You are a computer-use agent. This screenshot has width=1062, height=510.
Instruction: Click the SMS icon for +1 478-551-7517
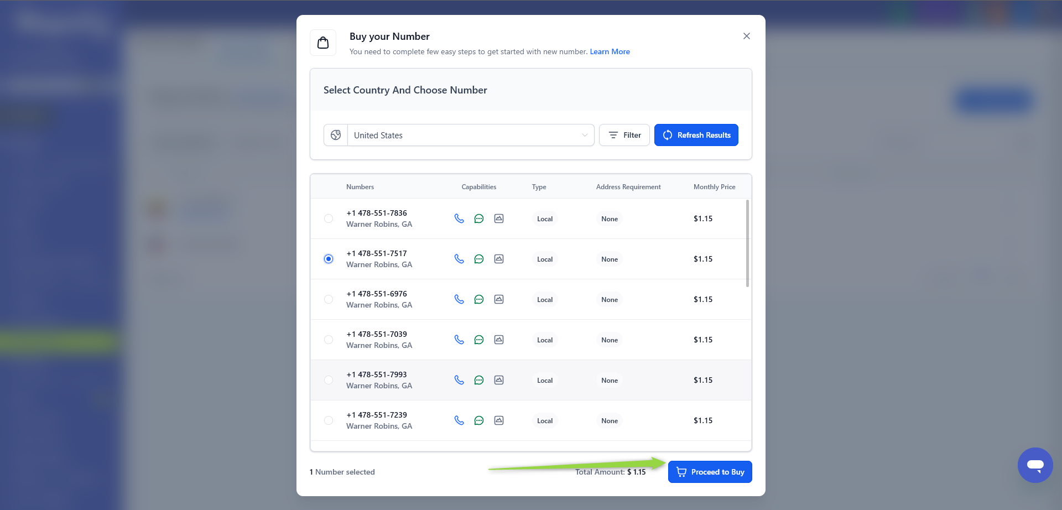click(x=479, y=259)
